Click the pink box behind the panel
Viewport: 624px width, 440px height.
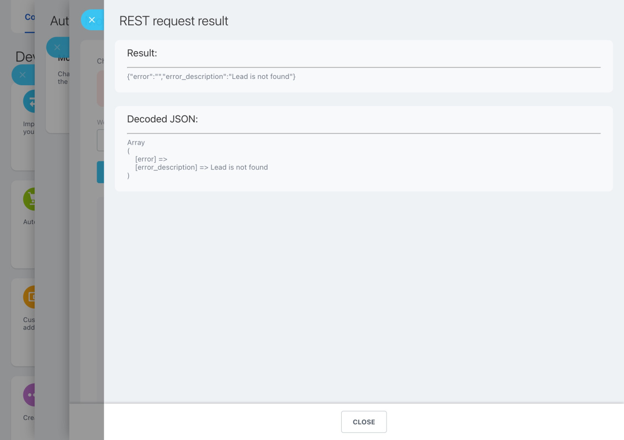[100, 88]
